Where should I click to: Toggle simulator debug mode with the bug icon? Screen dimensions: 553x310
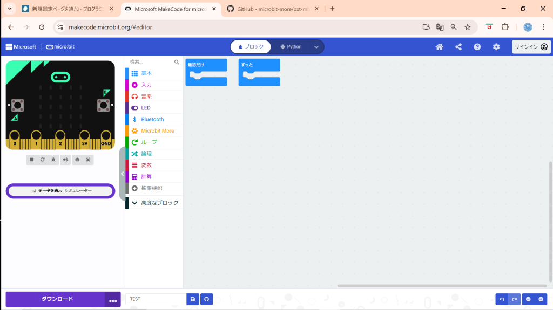click(53, 160)
